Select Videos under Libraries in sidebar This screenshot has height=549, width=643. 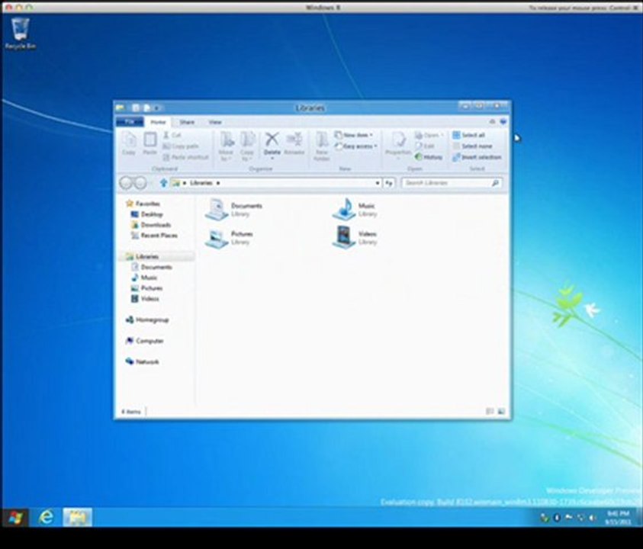tap(145, 298)
